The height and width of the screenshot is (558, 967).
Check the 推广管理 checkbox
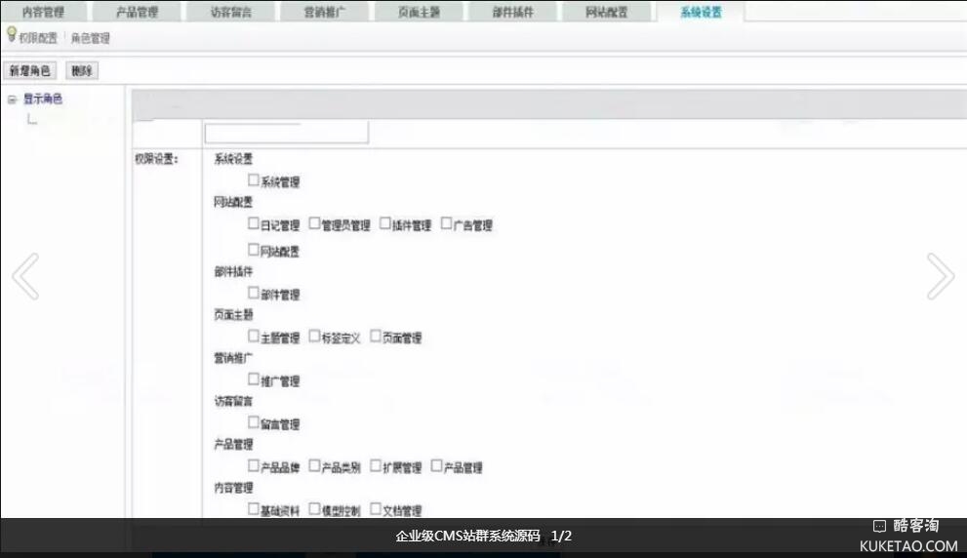tap(253, 379)
